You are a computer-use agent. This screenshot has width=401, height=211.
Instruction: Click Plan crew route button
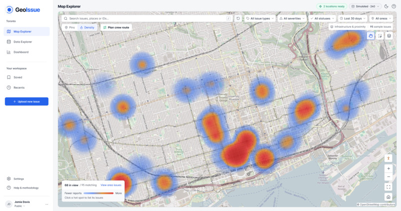[x=116, y=28]
